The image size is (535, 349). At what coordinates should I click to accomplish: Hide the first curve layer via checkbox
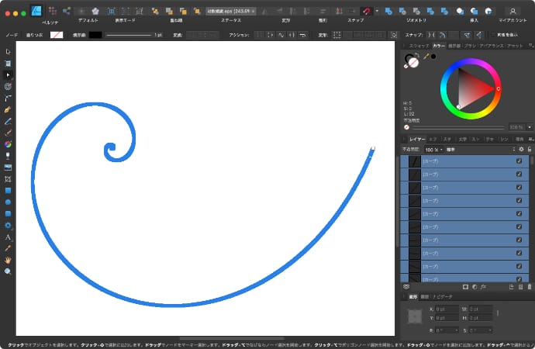tap(519, 161)
